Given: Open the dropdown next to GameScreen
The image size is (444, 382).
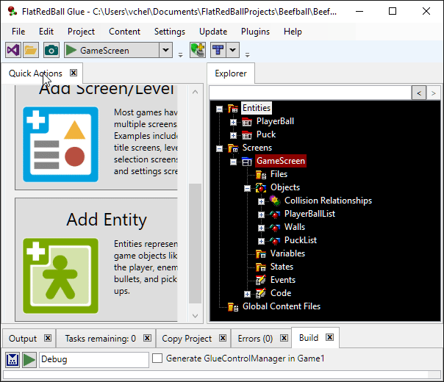Looking at the screenshot, I should (165, 50).
